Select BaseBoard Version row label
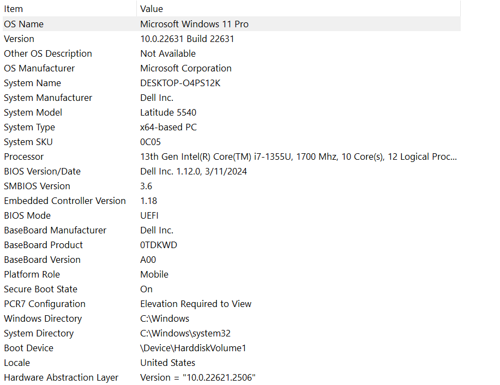The image size is (500, 385). point(42,260)
